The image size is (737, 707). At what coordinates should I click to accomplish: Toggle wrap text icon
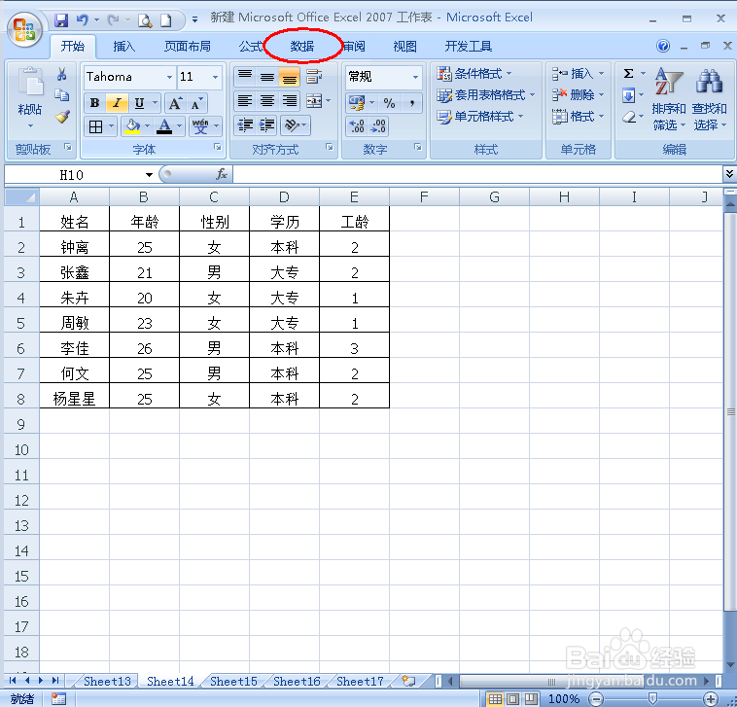coord(314,76)
